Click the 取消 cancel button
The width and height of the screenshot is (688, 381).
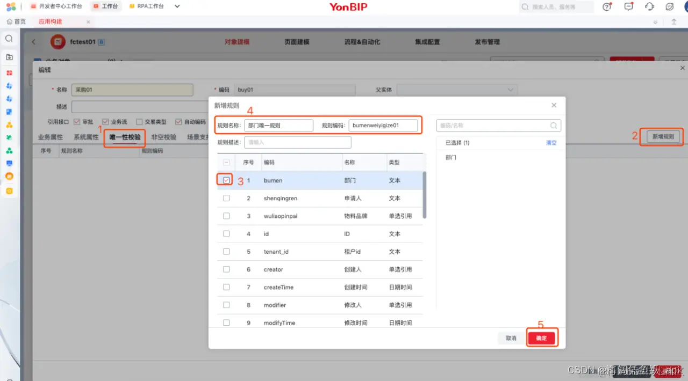(x=511, y=338)
